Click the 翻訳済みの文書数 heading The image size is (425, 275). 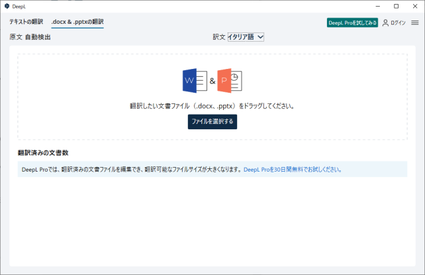tap(43, 152)
